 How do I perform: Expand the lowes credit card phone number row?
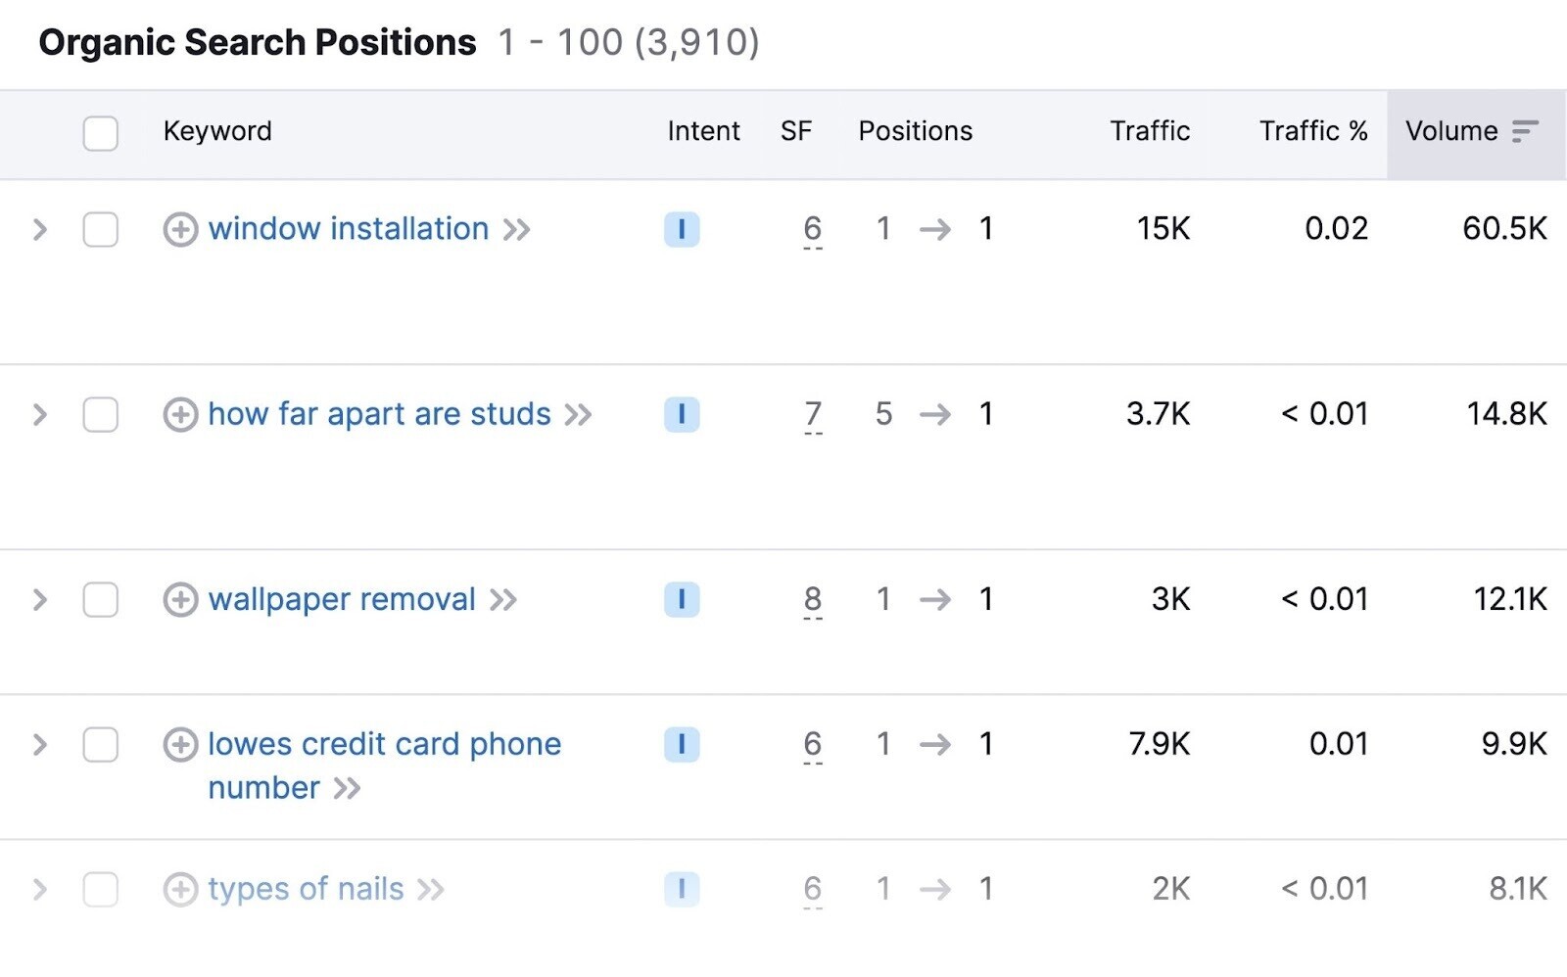tap(40, 745)
